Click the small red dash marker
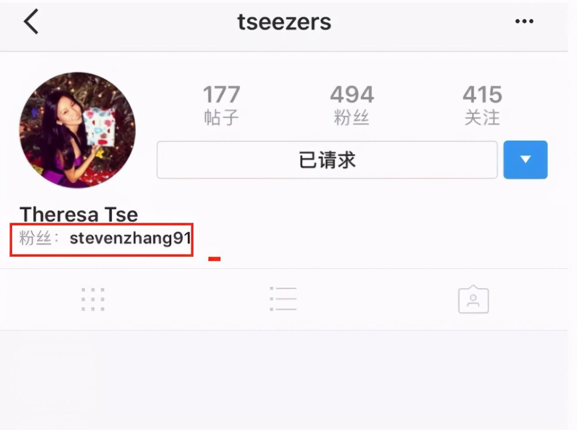The image size is (577, 430). pyautogui.click(x=214, y=259)
